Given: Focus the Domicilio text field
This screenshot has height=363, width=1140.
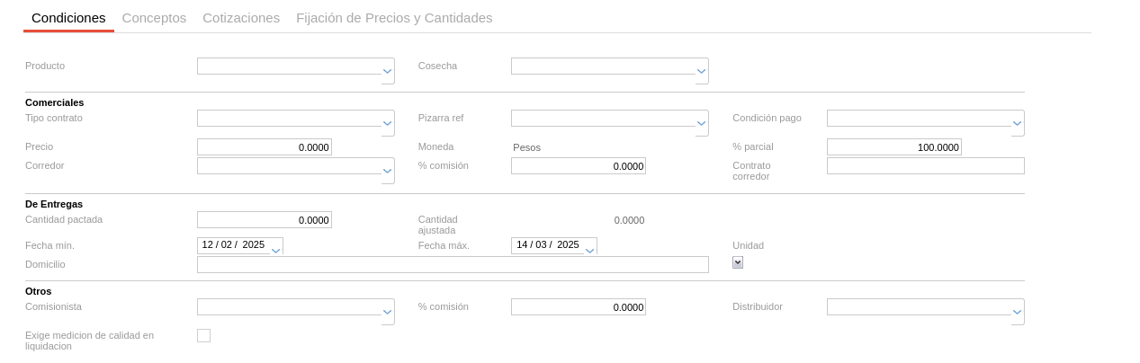Looking at the screenshot, I should click(452, 265).
